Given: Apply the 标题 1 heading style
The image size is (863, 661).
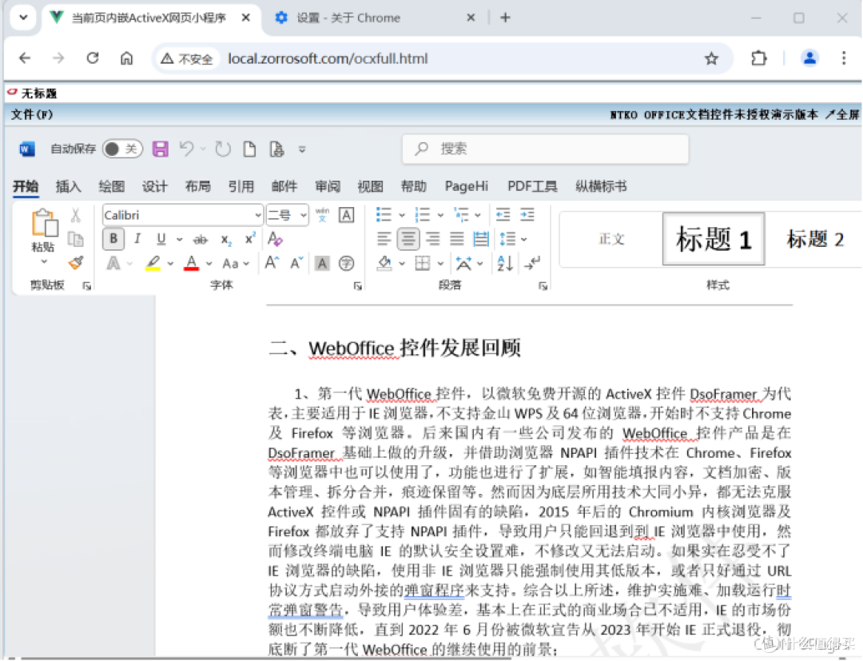Looking at the screenshot, I should [713, 239].
